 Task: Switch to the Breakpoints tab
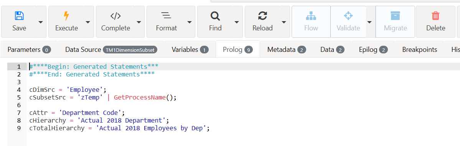pos(419,50)
